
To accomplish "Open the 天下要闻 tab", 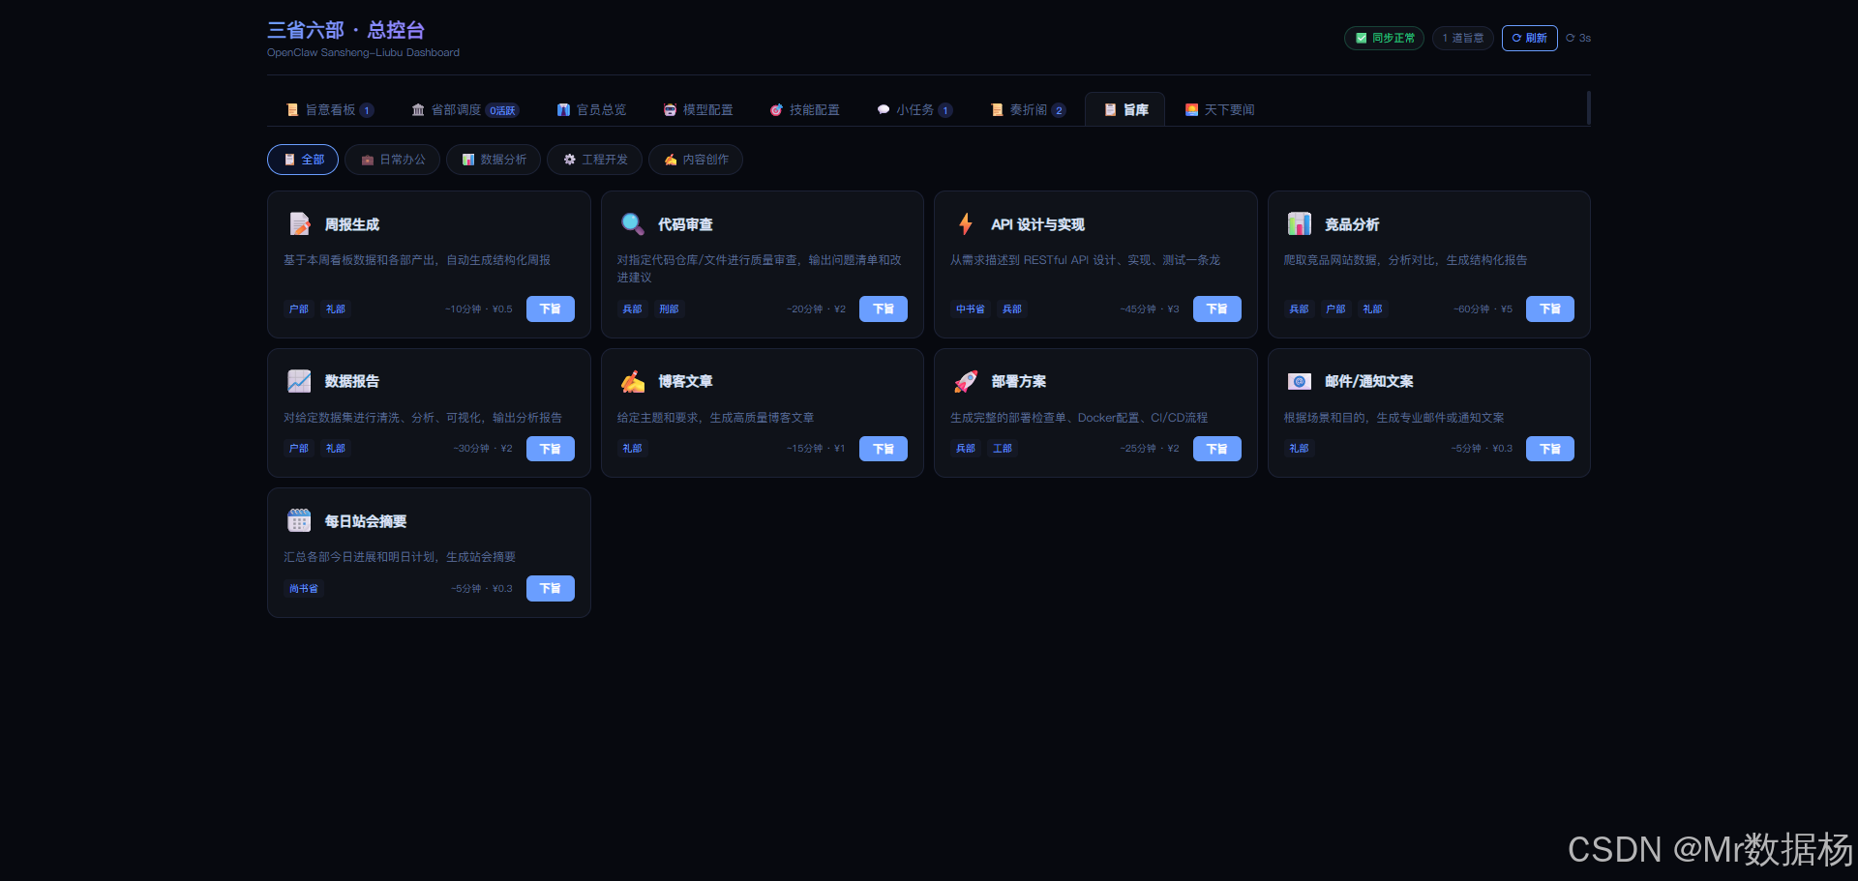I will coord(1219,109).
